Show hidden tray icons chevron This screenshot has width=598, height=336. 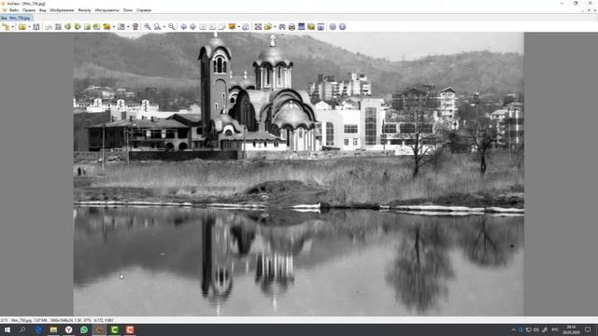click(513, 329)
